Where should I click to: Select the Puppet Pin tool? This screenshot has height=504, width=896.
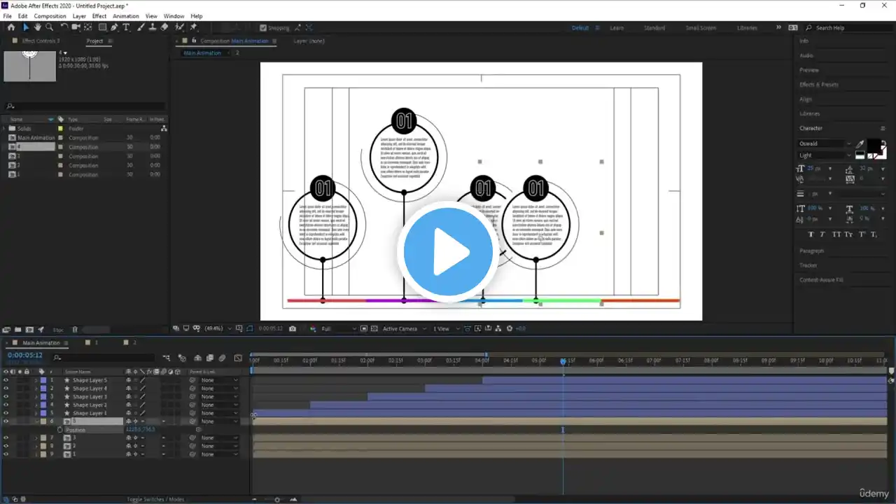(x=194, y=27)
